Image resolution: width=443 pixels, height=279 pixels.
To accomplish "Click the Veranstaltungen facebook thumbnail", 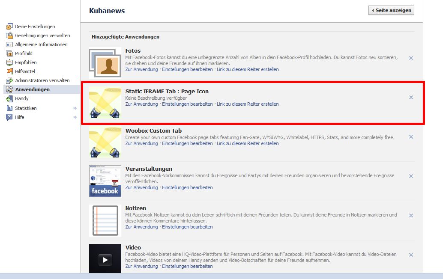I will point(105,181).
